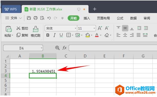Align text to bottom of cell

[132, 29]
